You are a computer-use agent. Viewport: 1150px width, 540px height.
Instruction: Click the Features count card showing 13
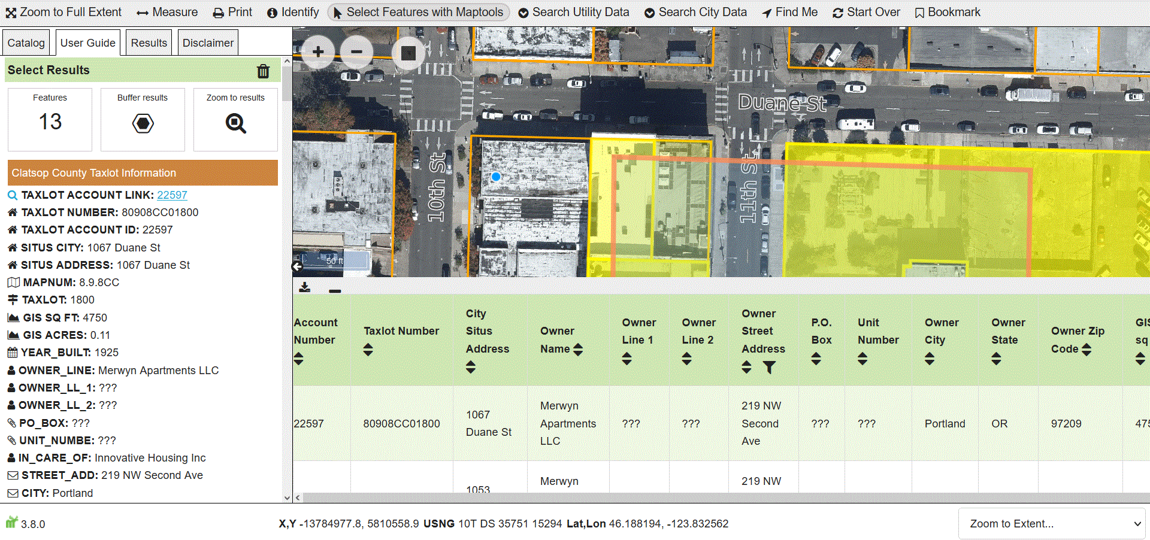[50, 119]
